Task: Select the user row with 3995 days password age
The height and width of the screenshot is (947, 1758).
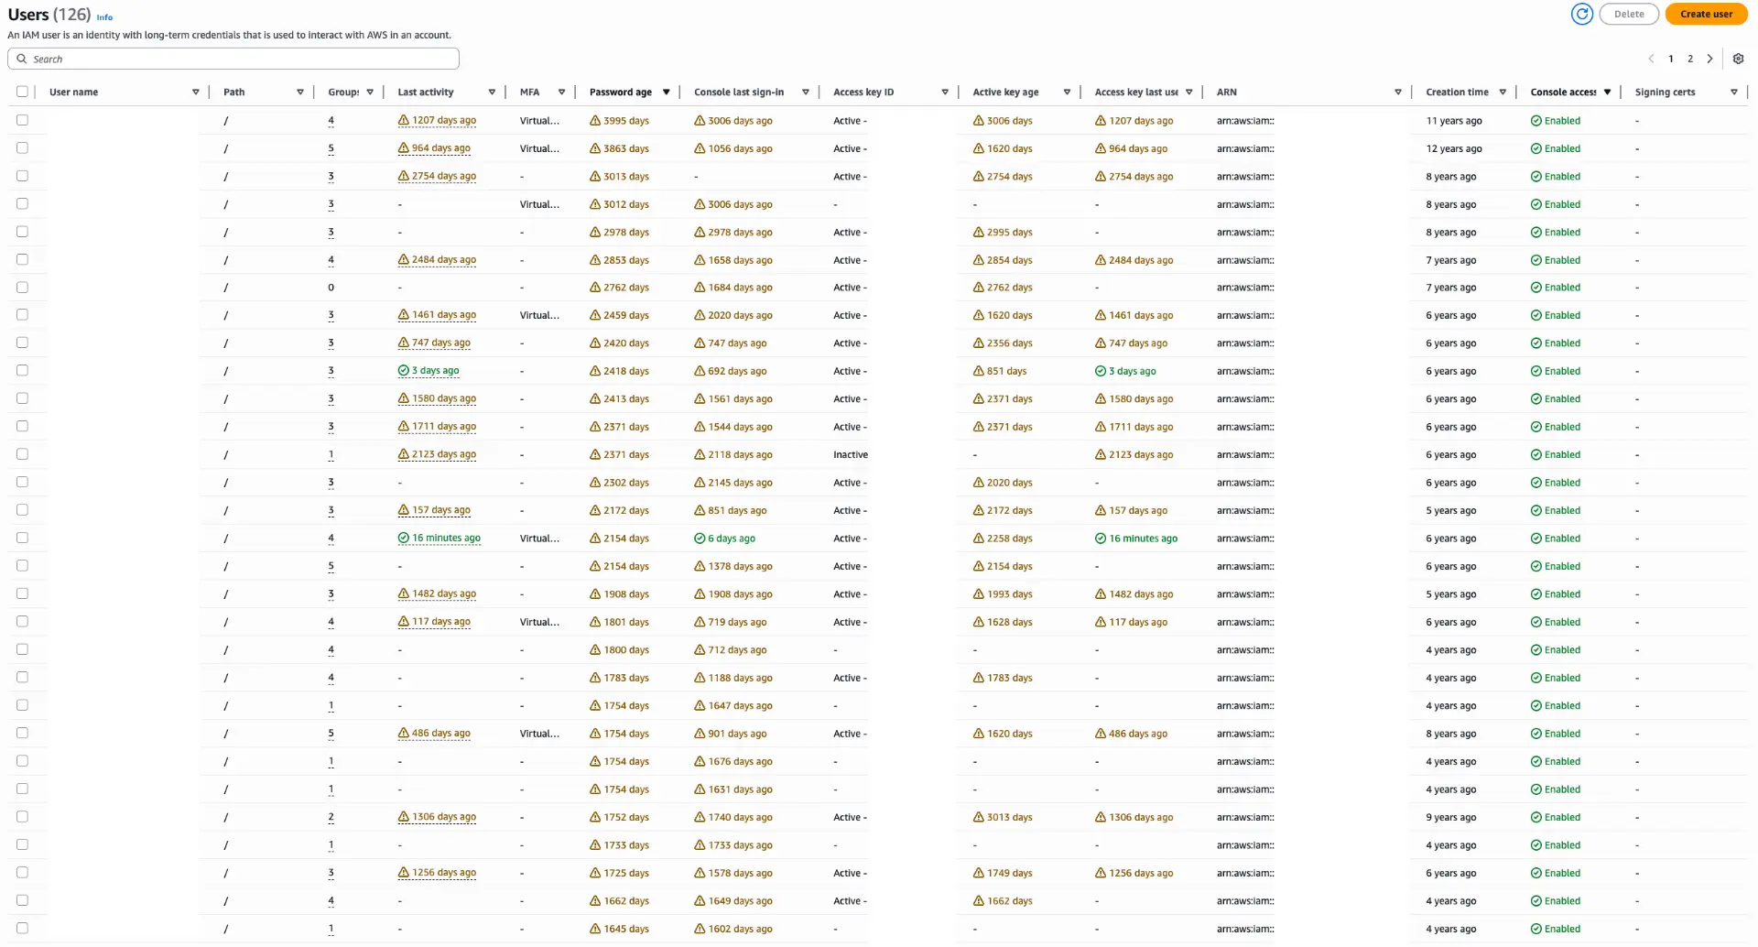Action: 22,120
